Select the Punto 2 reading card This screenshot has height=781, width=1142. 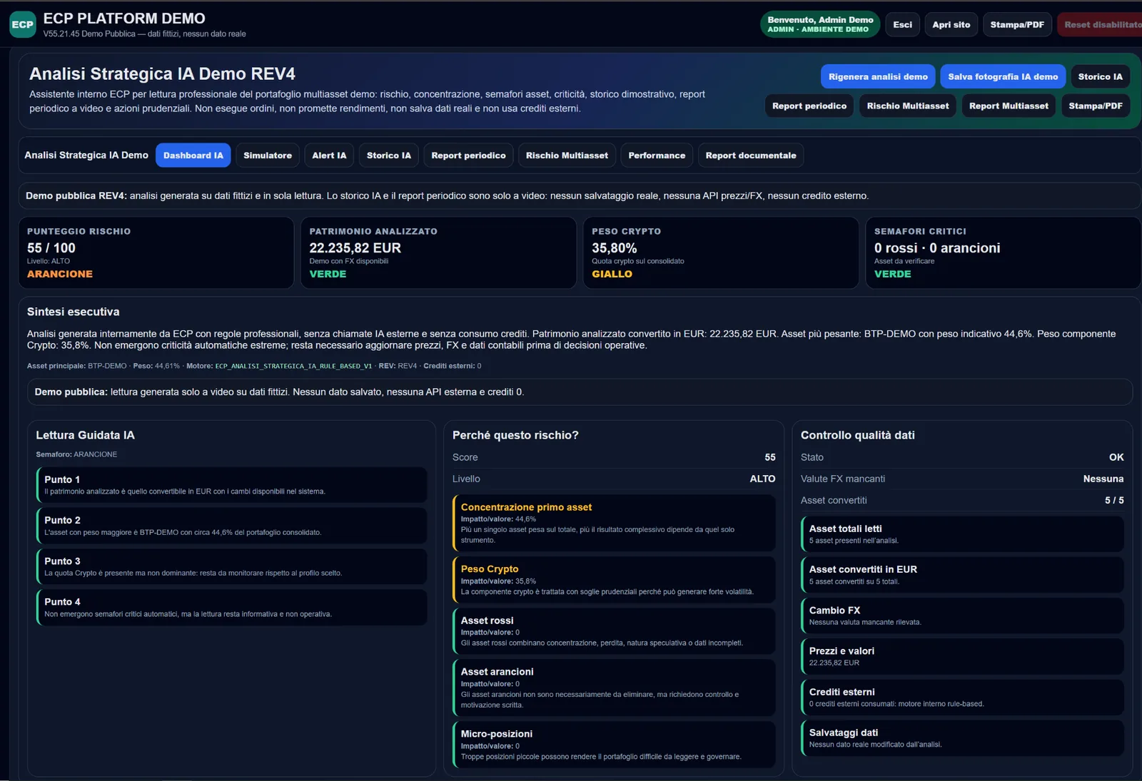(x=231, y=526)
